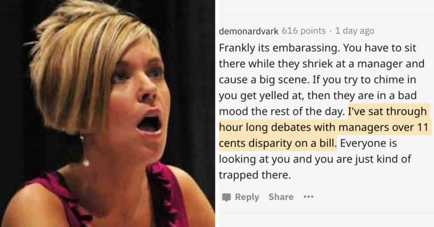Open demonardvark's user profile

(249, 31)
